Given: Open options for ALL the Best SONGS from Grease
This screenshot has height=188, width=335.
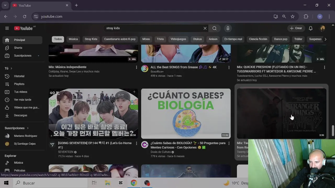Looking at the screenshot, I should [229, 67].
